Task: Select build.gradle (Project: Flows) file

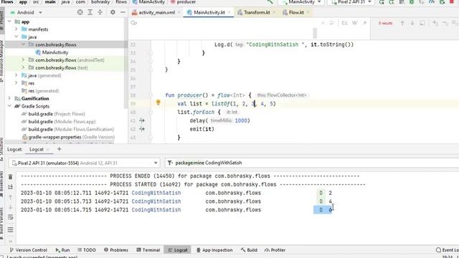Action: tap(57, 114)
